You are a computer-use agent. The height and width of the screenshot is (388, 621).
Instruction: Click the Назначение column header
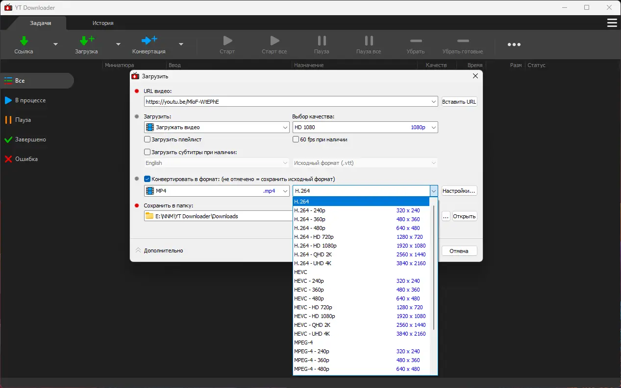[x=309, y=65]
